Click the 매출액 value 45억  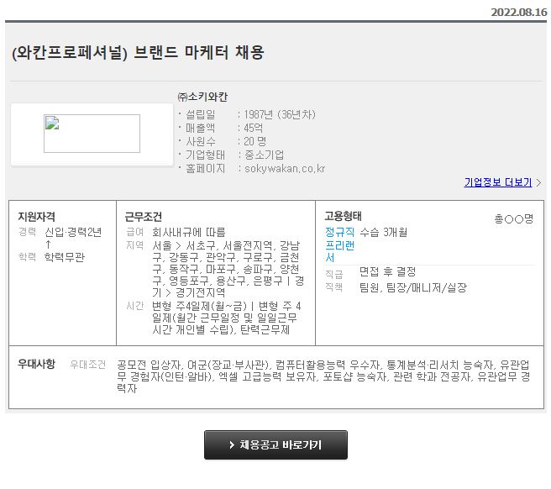(x=254, y=128)
